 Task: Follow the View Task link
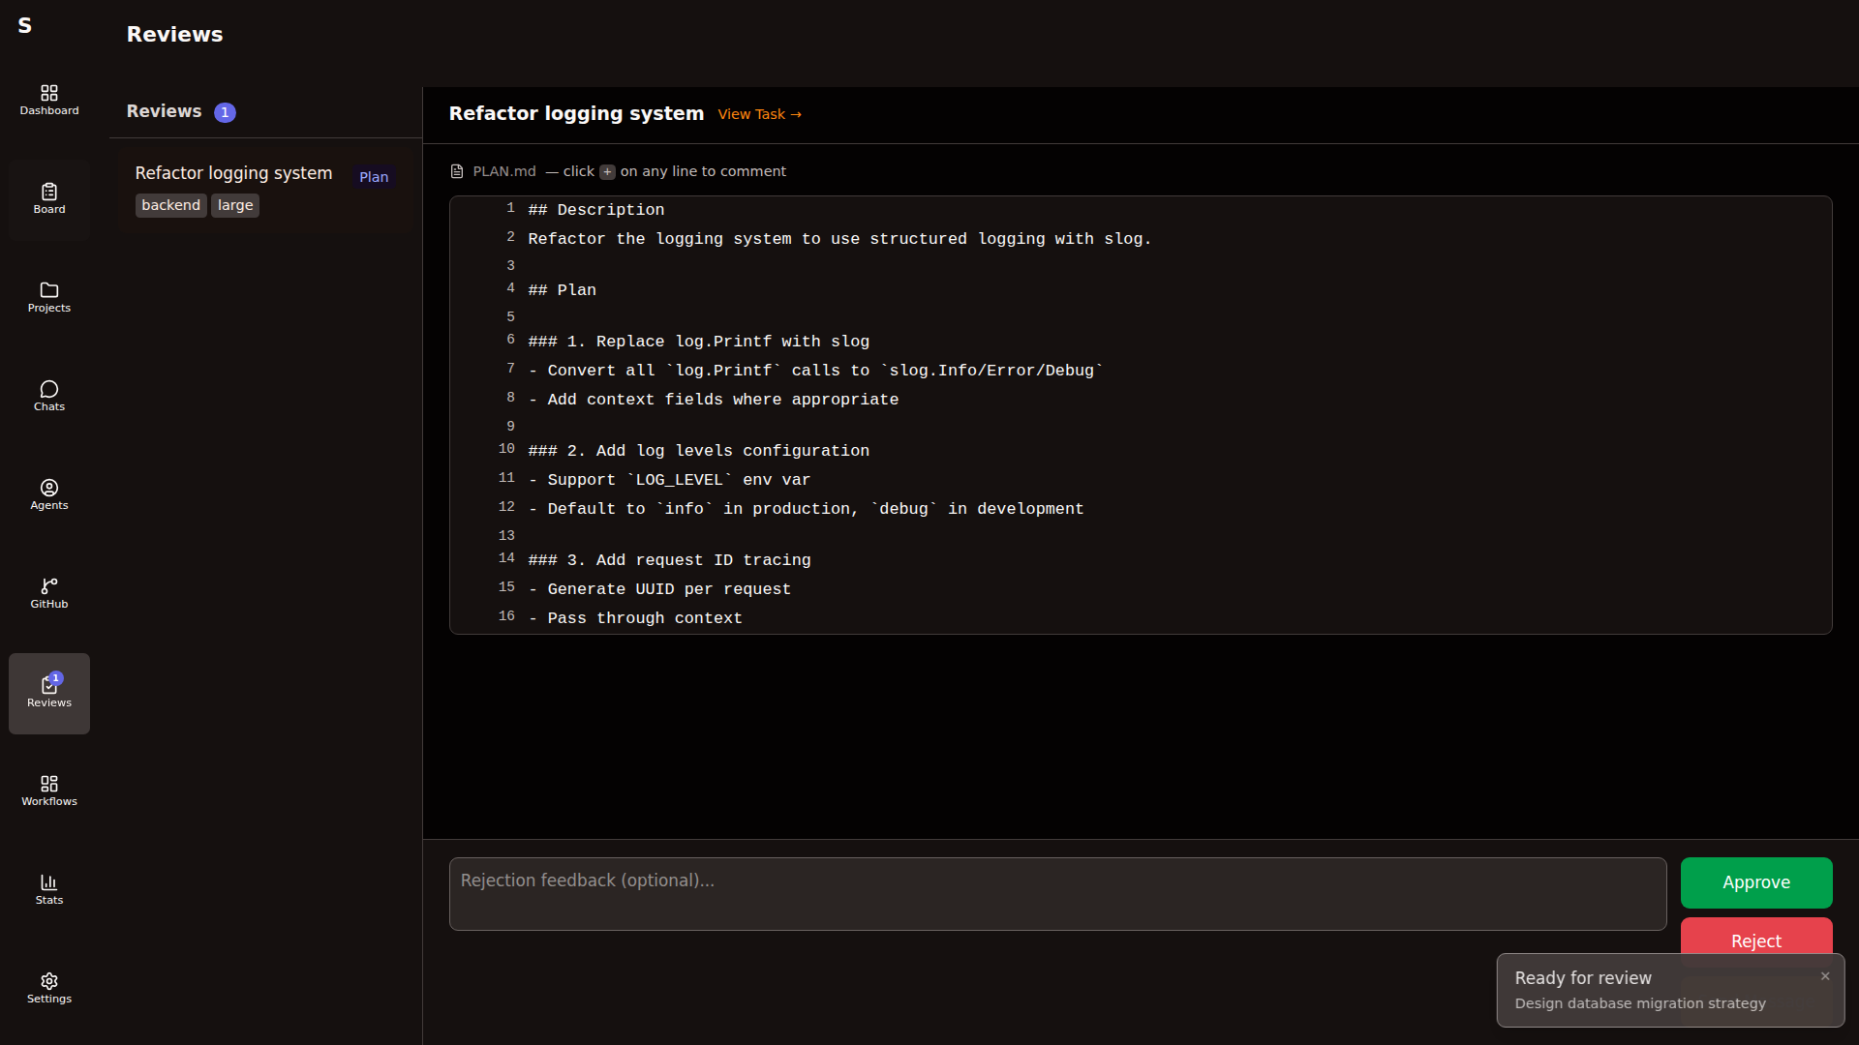pos(759,114)
